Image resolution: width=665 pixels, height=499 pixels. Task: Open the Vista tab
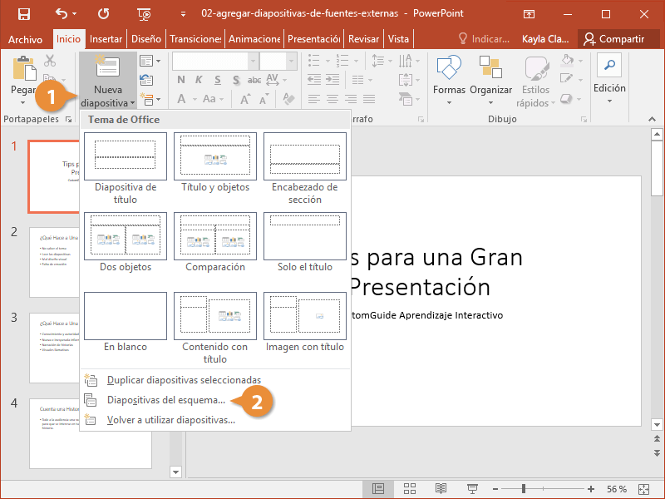[x=398, y=39]
